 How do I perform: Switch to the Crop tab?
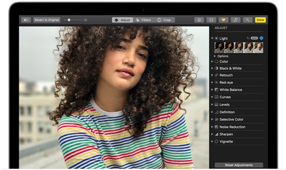164,20
